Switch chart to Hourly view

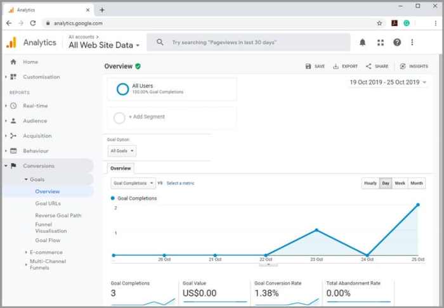[370, 183]
